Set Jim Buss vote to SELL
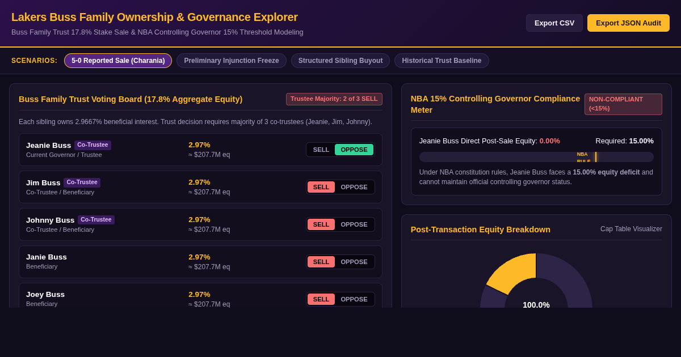Screen dimensions: 681x357 pyautogui.click(x=321, y=187)
